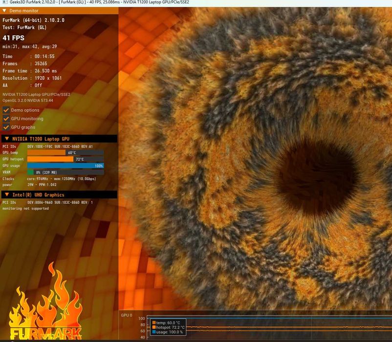Click the Time value '00:14:55'
Viewport: 392px width, 342px height.
tap(44, 57)
